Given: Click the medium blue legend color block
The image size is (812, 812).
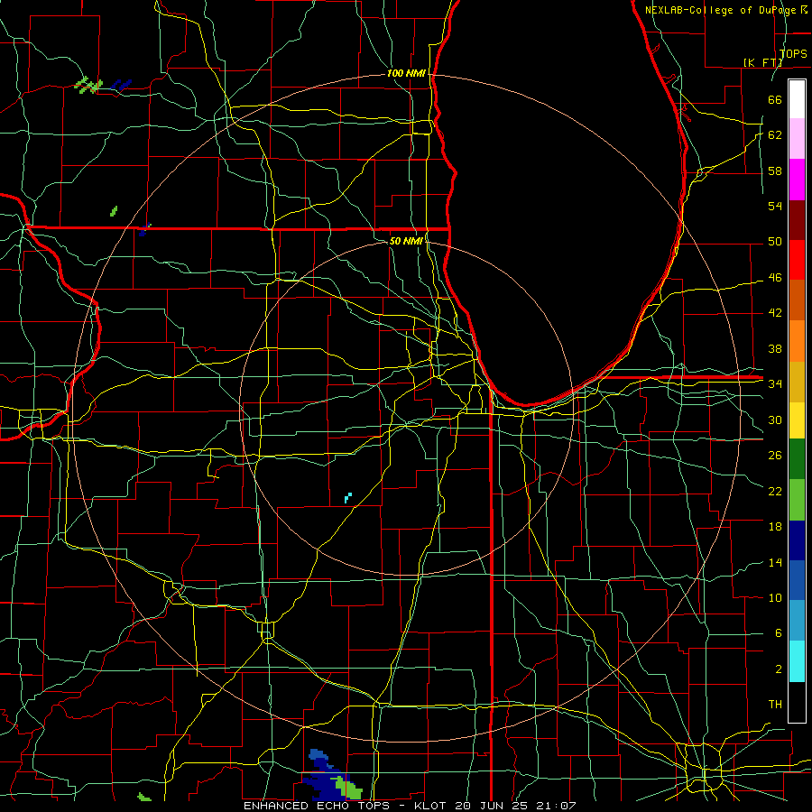Looking at the screenshot, I should point(797,580).
